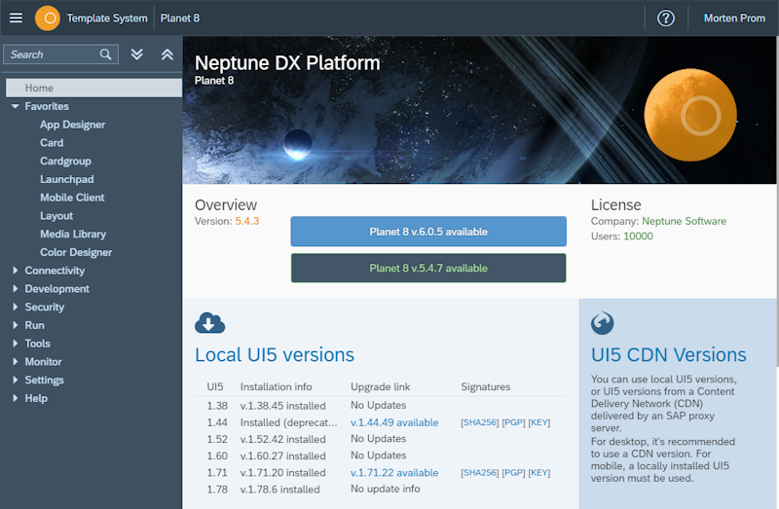The width and height of the screenshot is (779, 509).
Task: Open Morten Prom user menu
Action: (734, 18)
